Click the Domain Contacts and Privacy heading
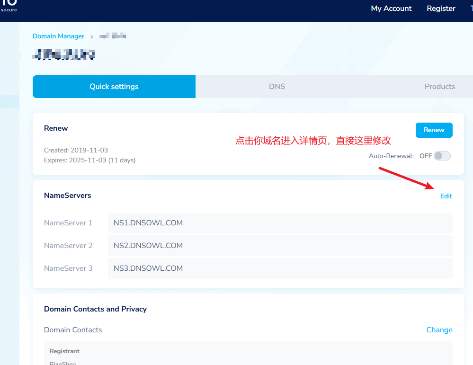This screenshot has height=365, width=473. [x=95, y=309]
